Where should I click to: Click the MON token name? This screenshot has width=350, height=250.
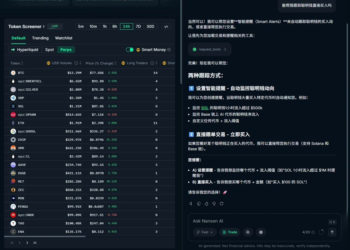click(x=21, y=198)
